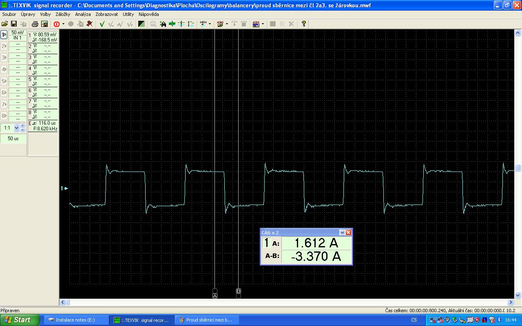Image resolution: width=522 pixels, height=326 pixels.
Task: Toggle channel 1 button in left panel
Action: [4, 35]
